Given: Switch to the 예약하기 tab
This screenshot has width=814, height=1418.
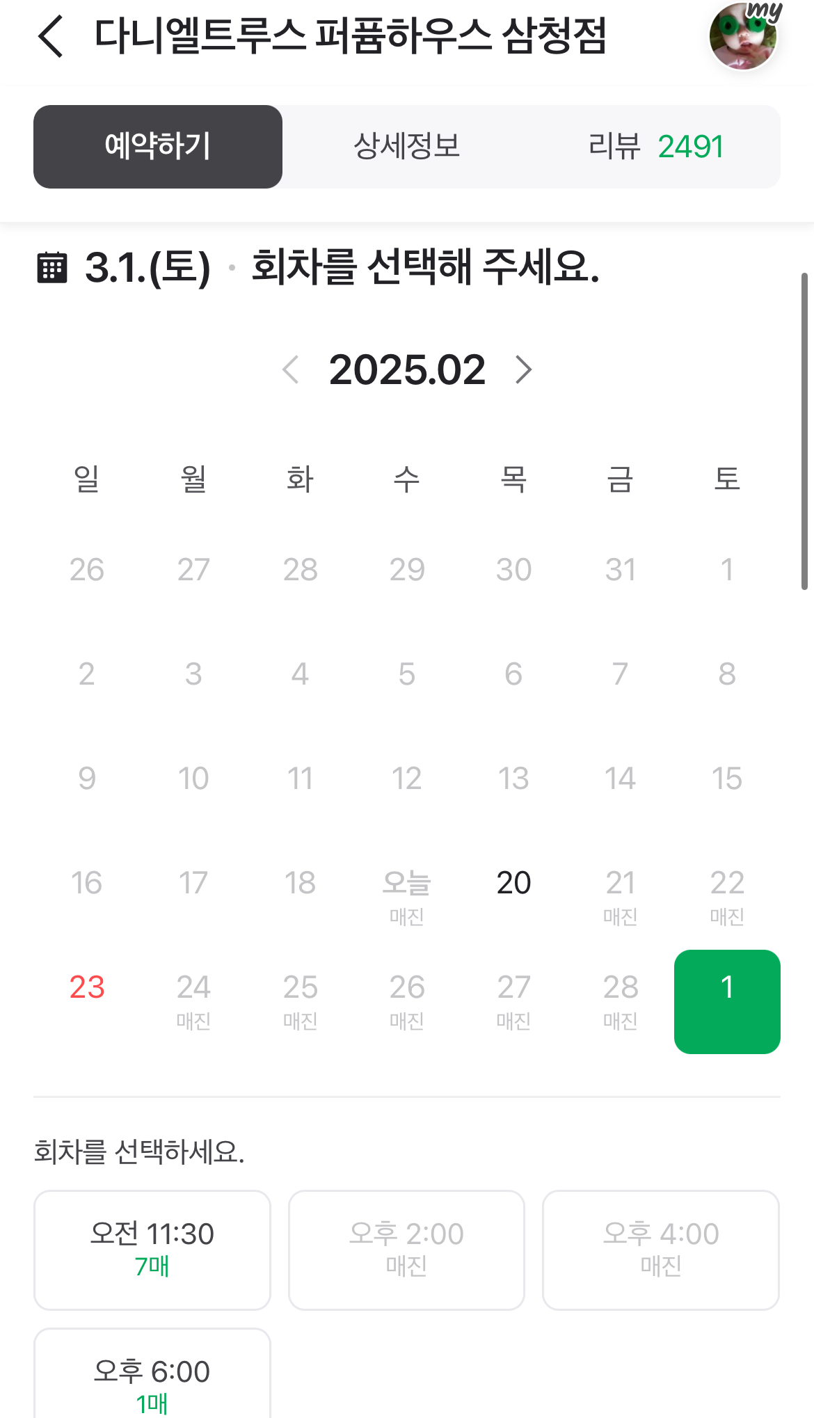Looking at the screenshot, I should pyautogui.click(x=158, y=147).
